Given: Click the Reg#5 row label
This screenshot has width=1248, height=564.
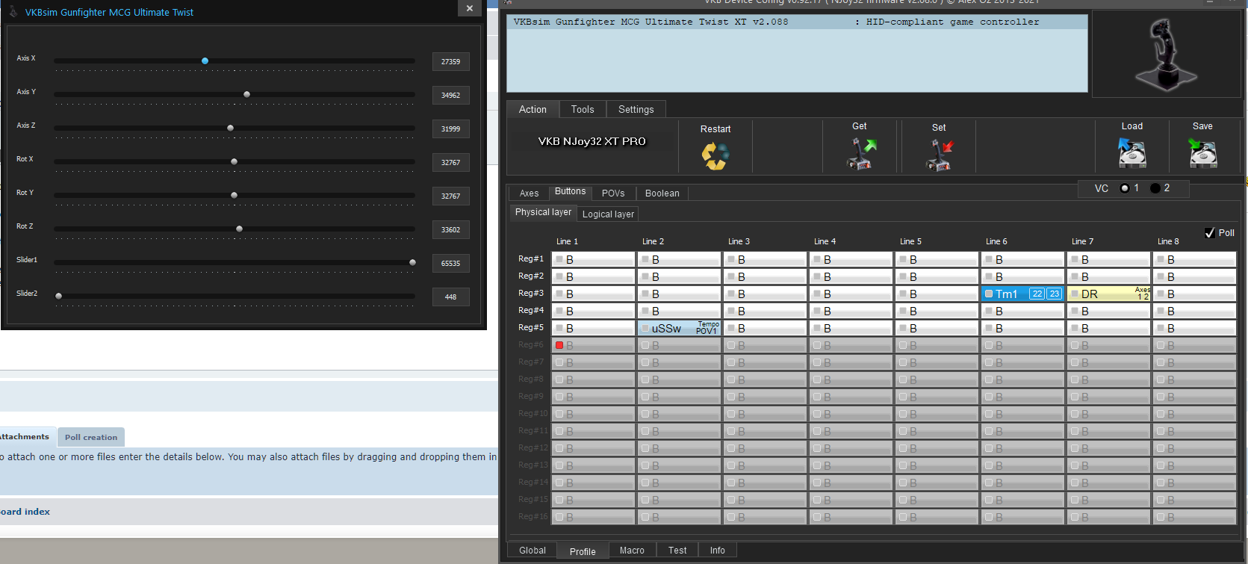Looking at the screenshot, I should coord(531,327).
